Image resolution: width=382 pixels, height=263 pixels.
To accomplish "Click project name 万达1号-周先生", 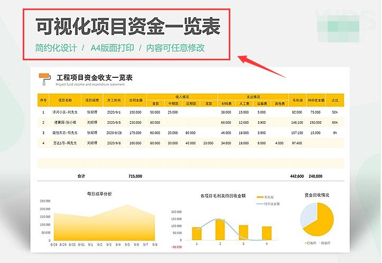I will [65, 143].
